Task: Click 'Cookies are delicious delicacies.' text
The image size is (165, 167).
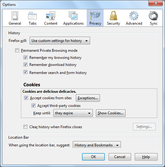Action: (49, 92)
